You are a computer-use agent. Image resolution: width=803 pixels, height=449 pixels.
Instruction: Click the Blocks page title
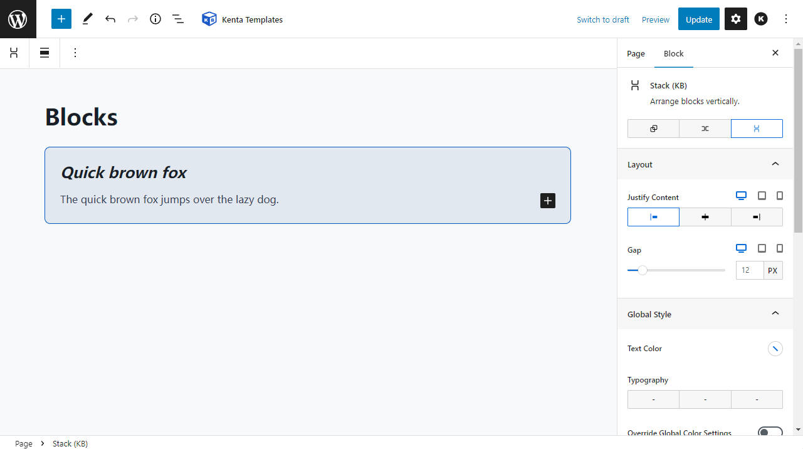click(81, 117)
